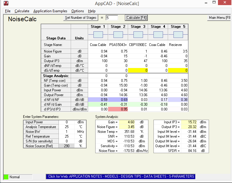Click the Stage 4 block icon
Image resolution: width=232 pixels, height=183 pixels.
pyautogui.click(x=158, y=35)
